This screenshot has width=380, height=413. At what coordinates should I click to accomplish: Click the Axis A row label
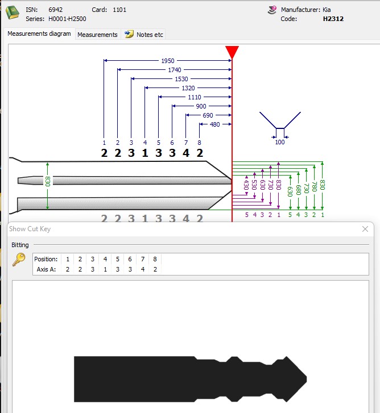click(x=46, y=269)
